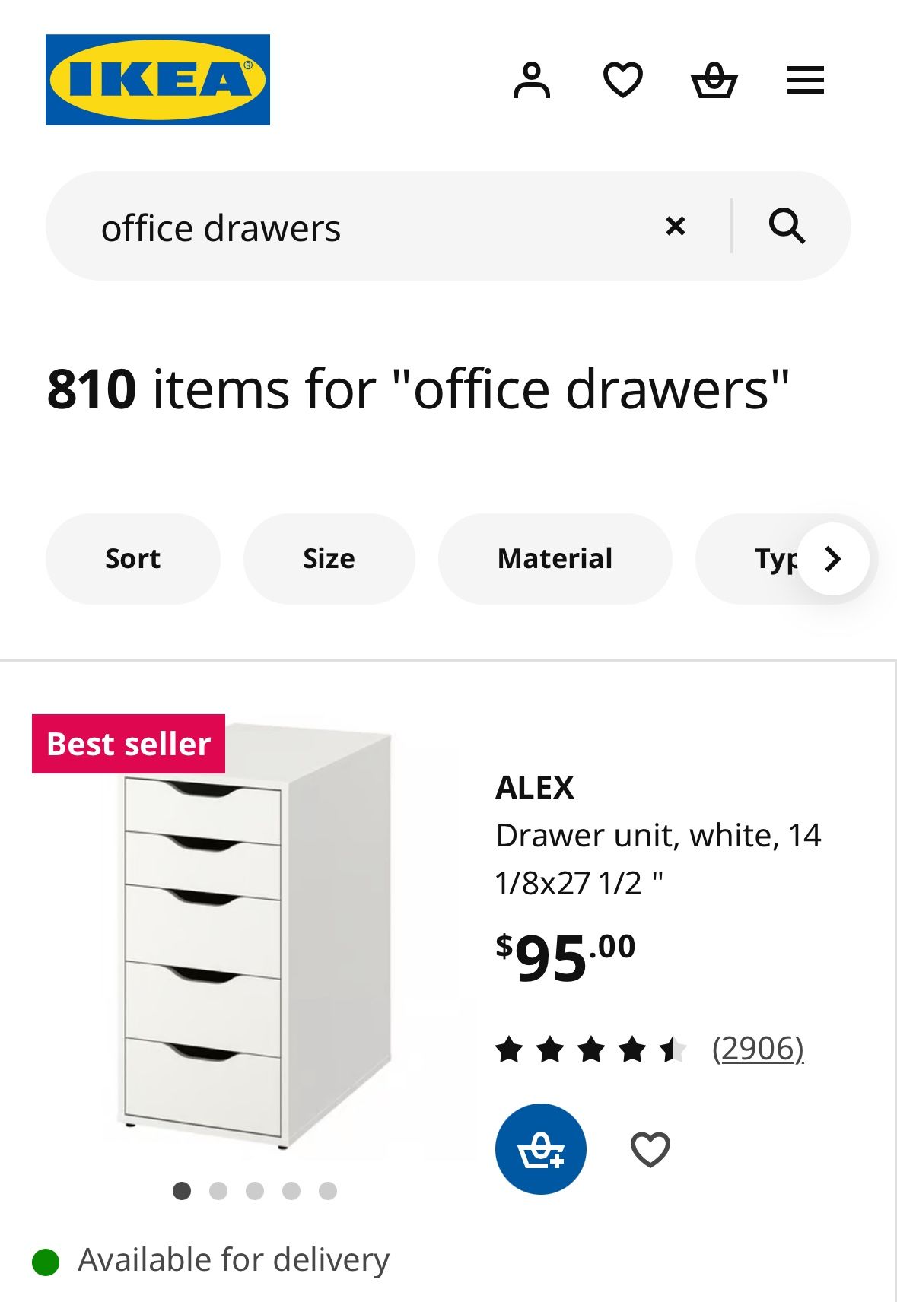This screenshot has height=1302, width=897.
Task: Open the hamburger menu
Action: (805, 81)
